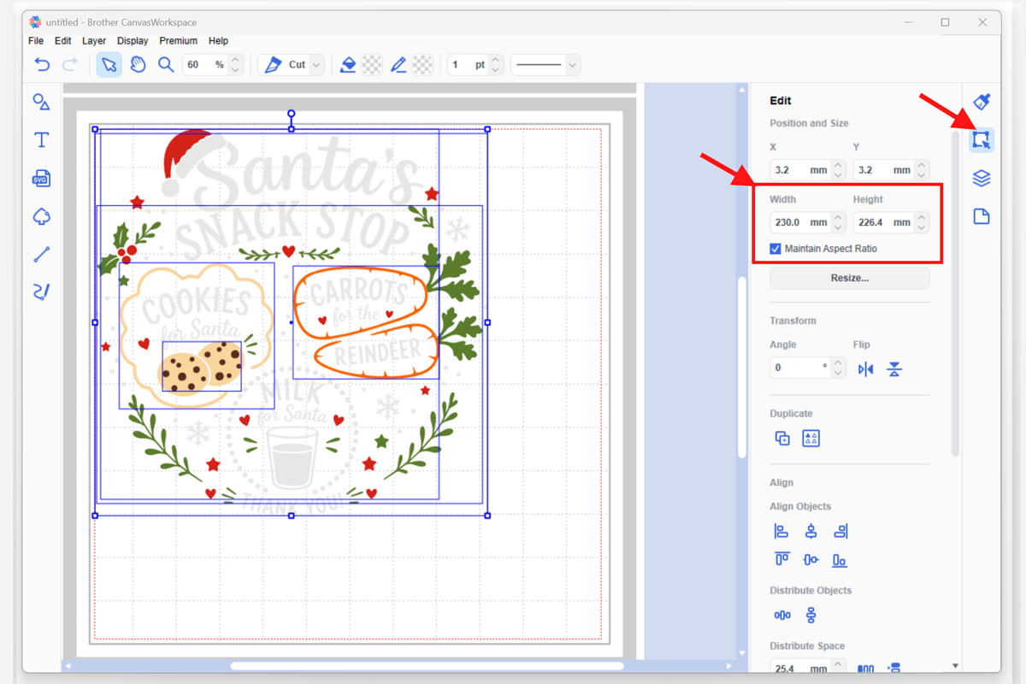
Task: Distribute objects vertically
Action: pos(811,615)
